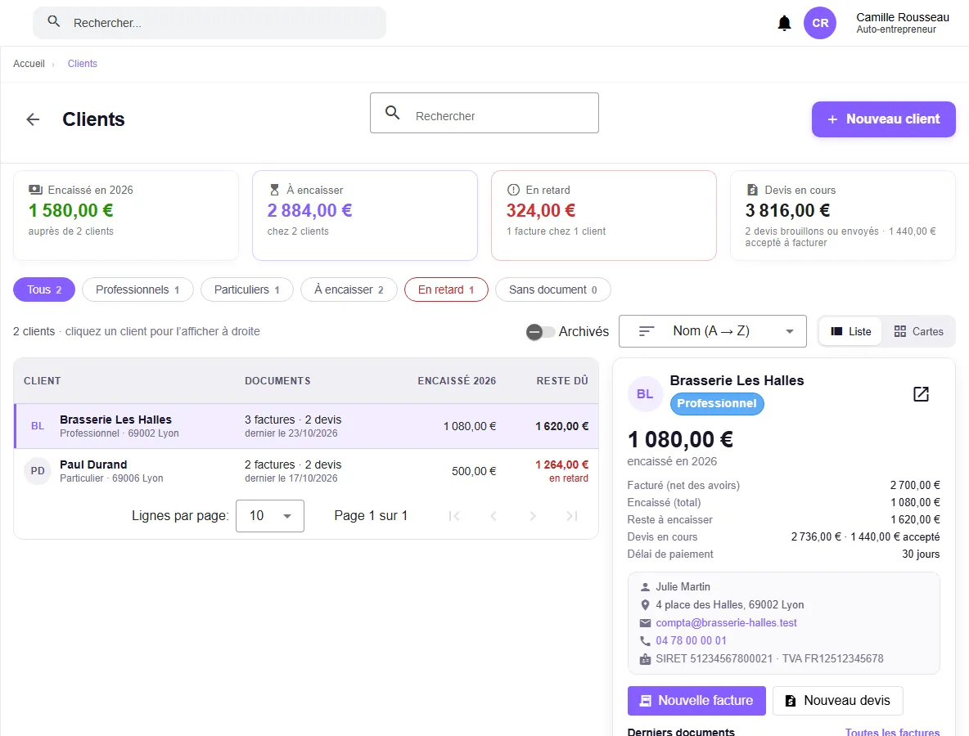
Task: Click the location pin beside 4 place des Halles
Action: (645, 605)
